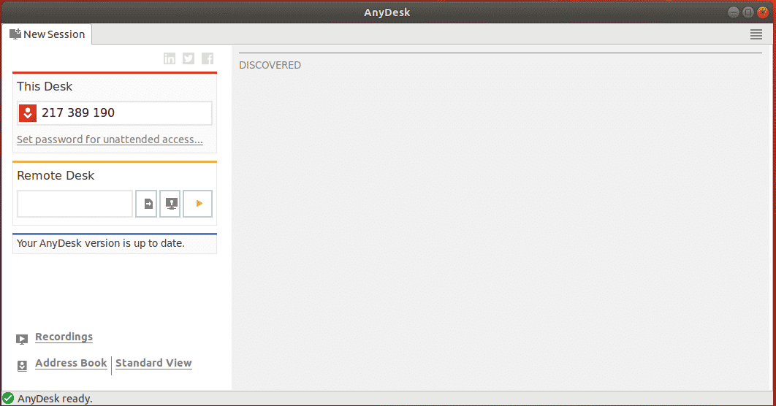Click the red AnyDesk ID icon

tap(28, 113)
